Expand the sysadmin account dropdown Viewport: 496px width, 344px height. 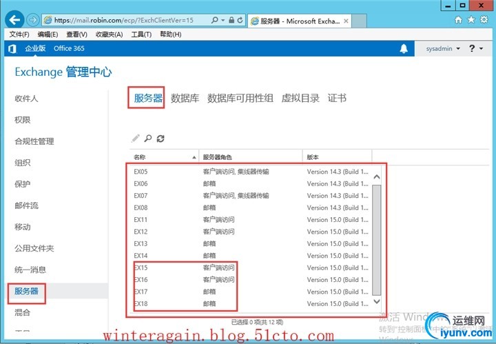[x=443, y=49]
